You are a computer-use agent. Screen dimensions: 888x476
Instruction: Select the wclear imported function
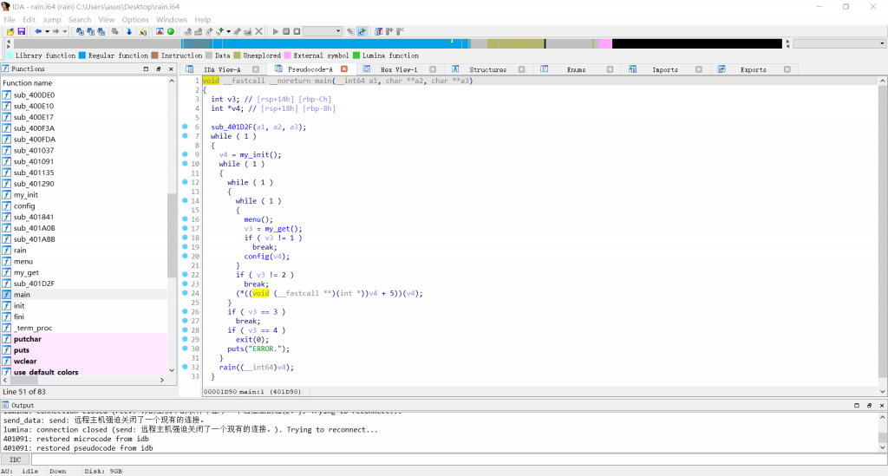(x=84, y=361)
